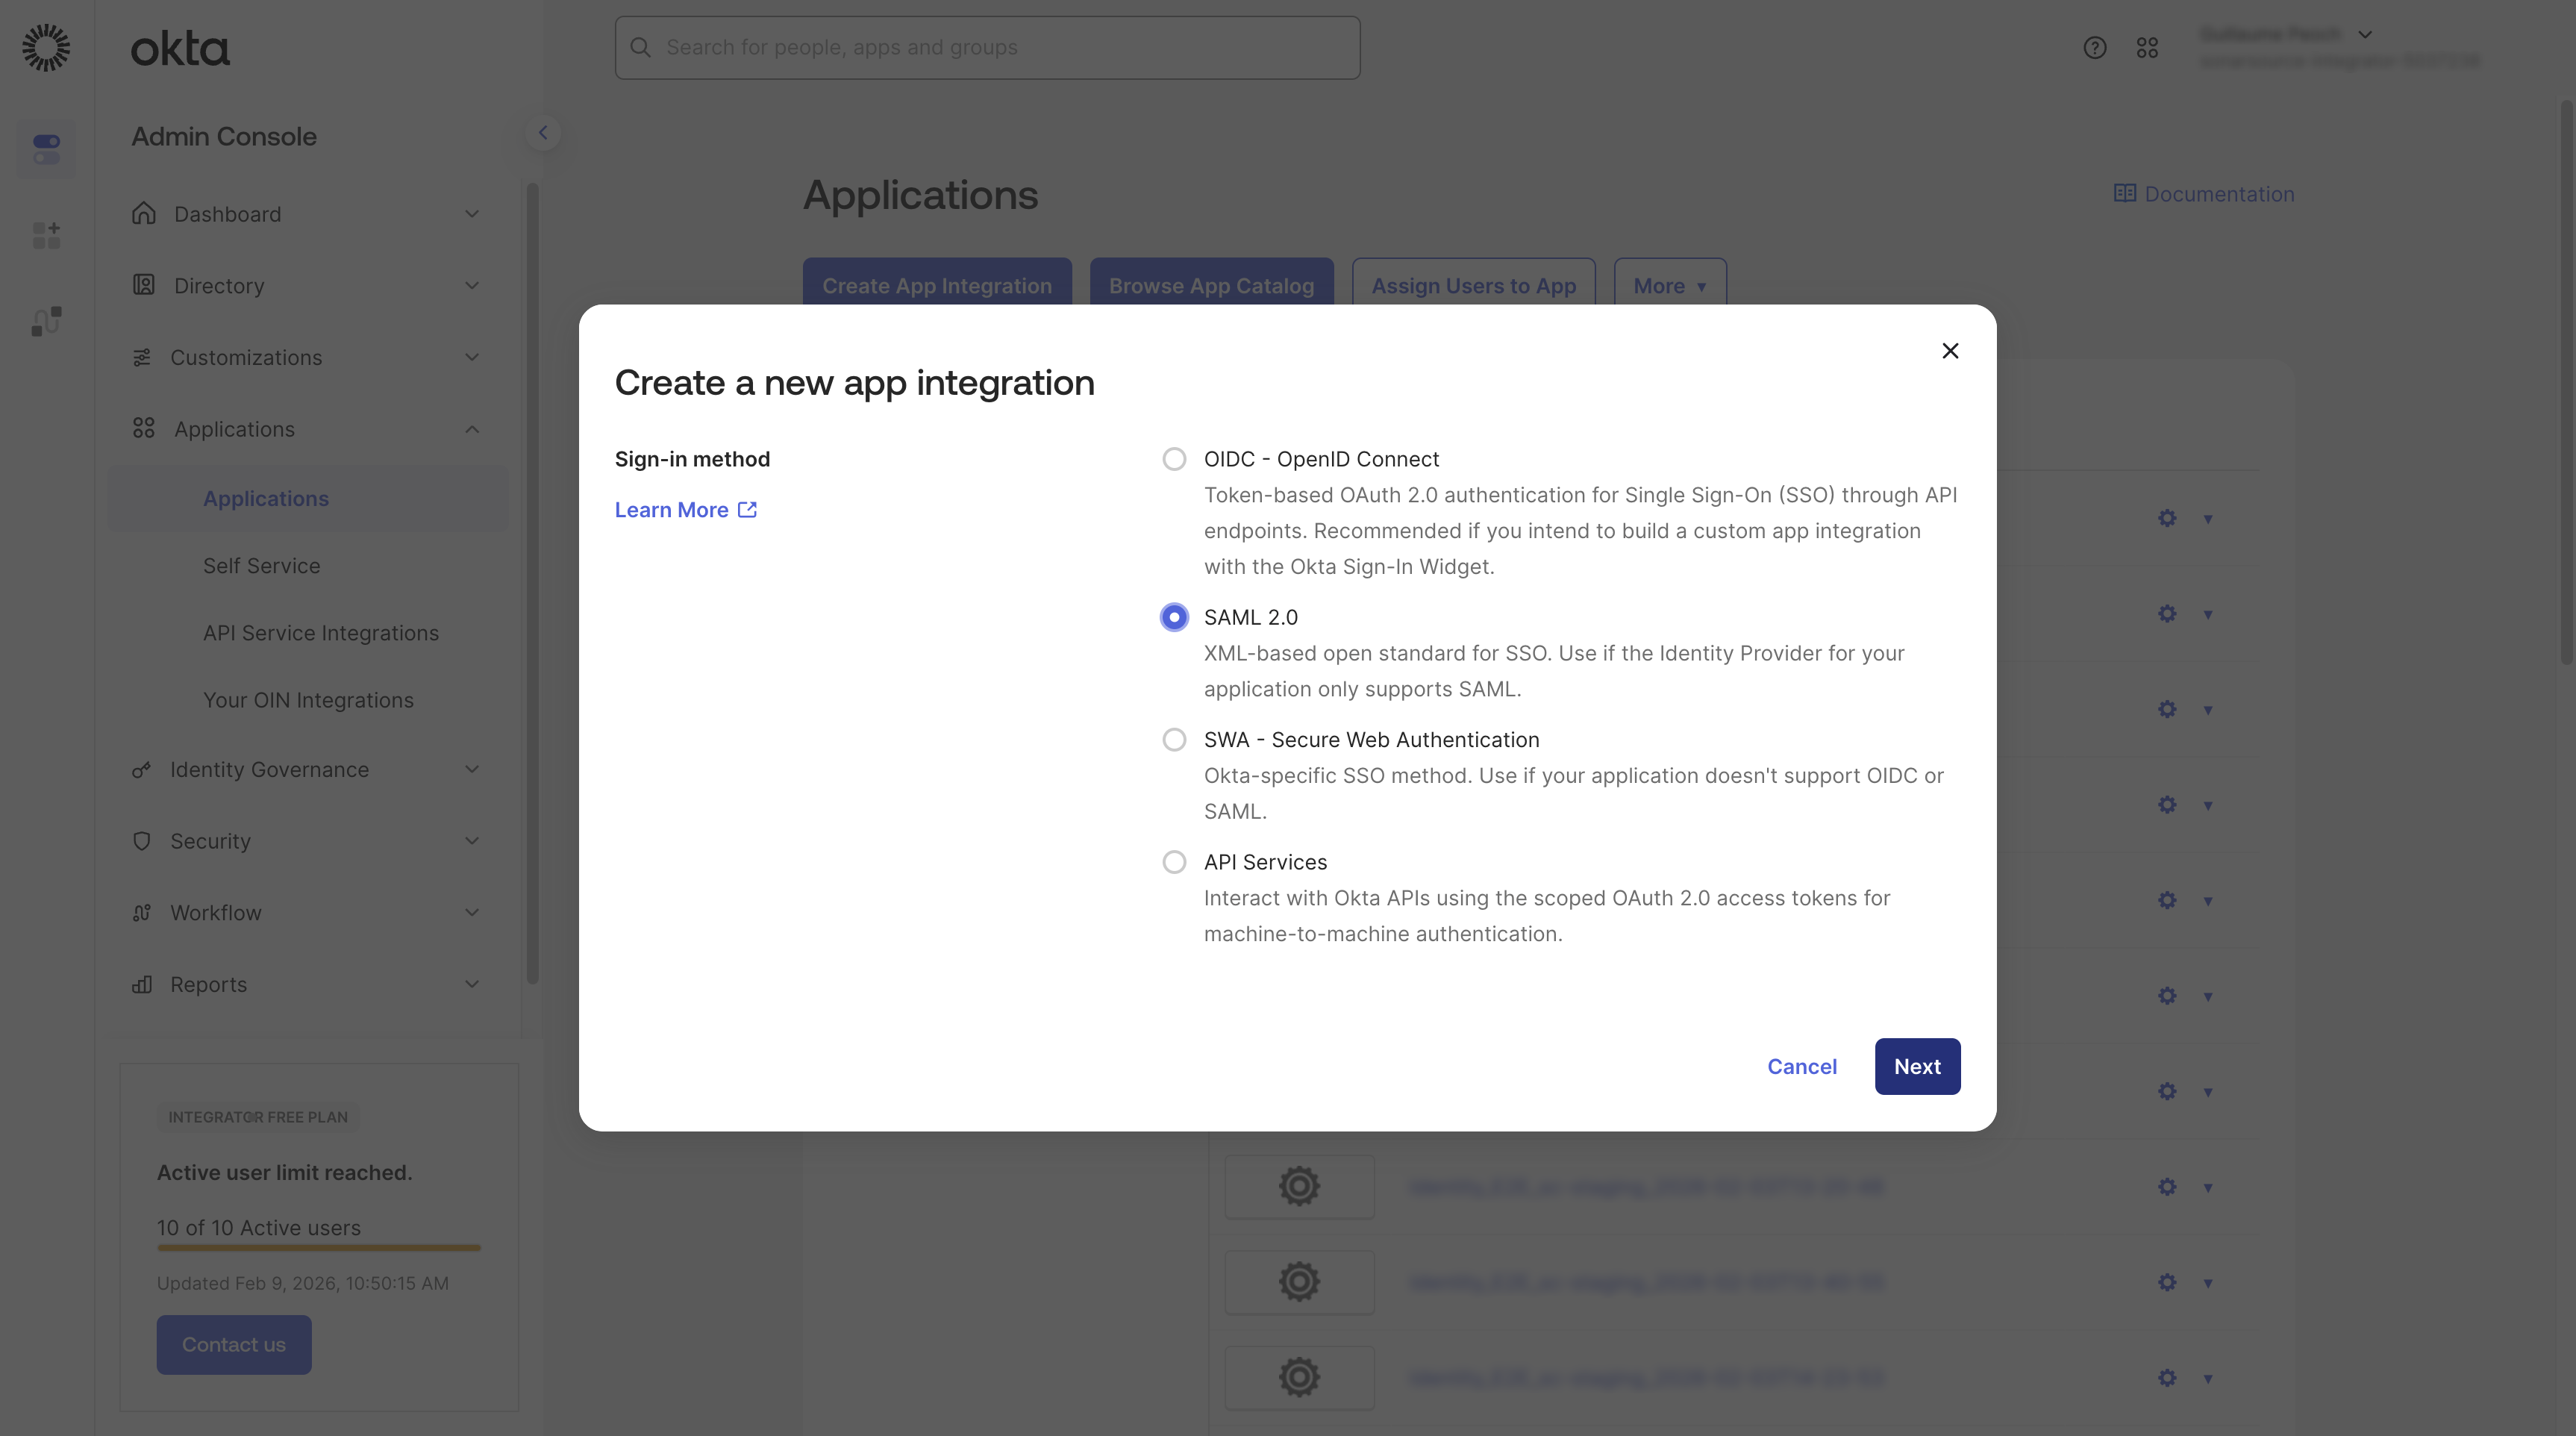Expand the Customizations section chevron
Viewport: 2576px width, 1436px height.
pyautogui.click(x=472, y=357)
